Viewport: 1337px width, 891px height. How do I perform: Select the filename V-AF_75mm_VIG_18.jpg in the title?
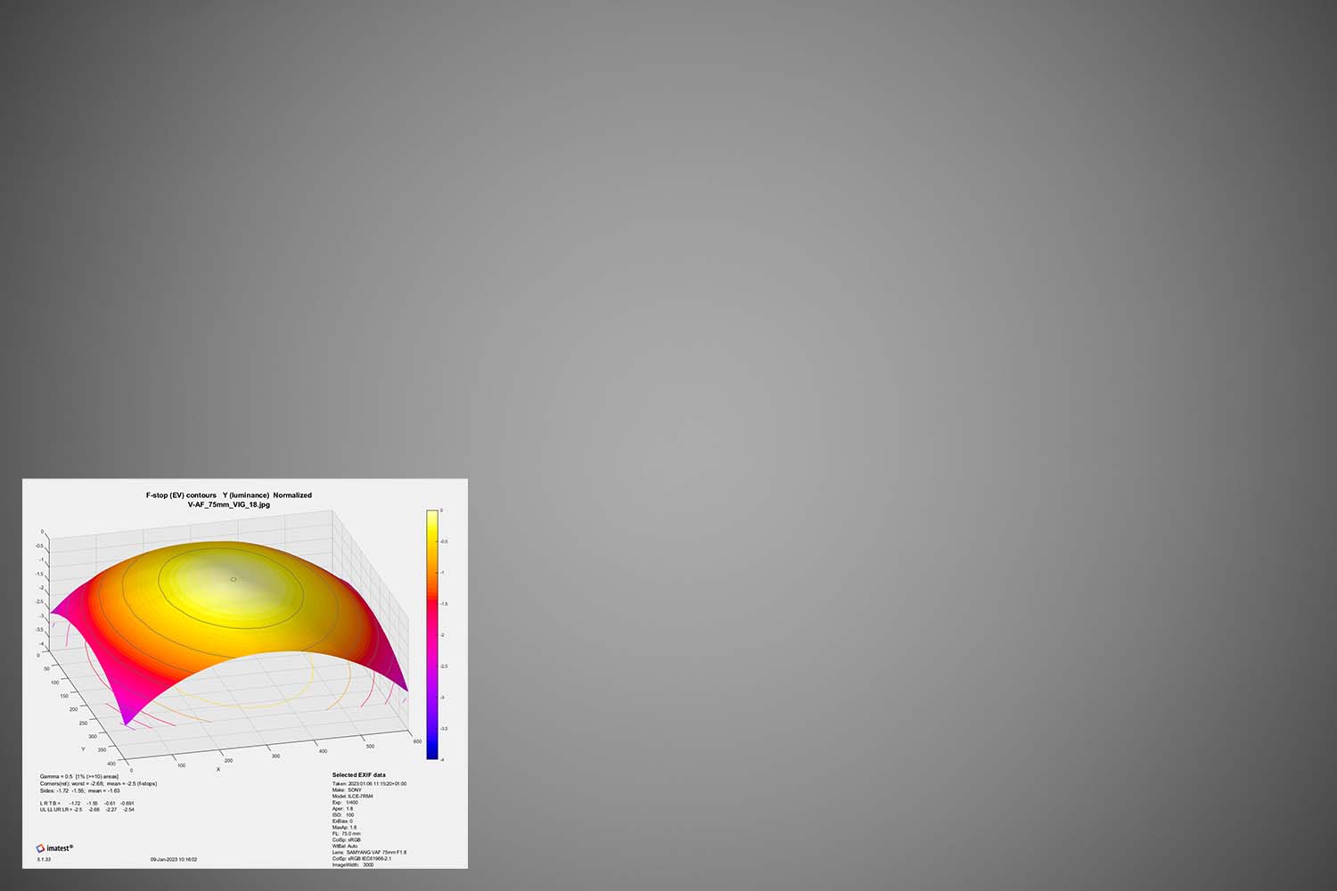229,504
